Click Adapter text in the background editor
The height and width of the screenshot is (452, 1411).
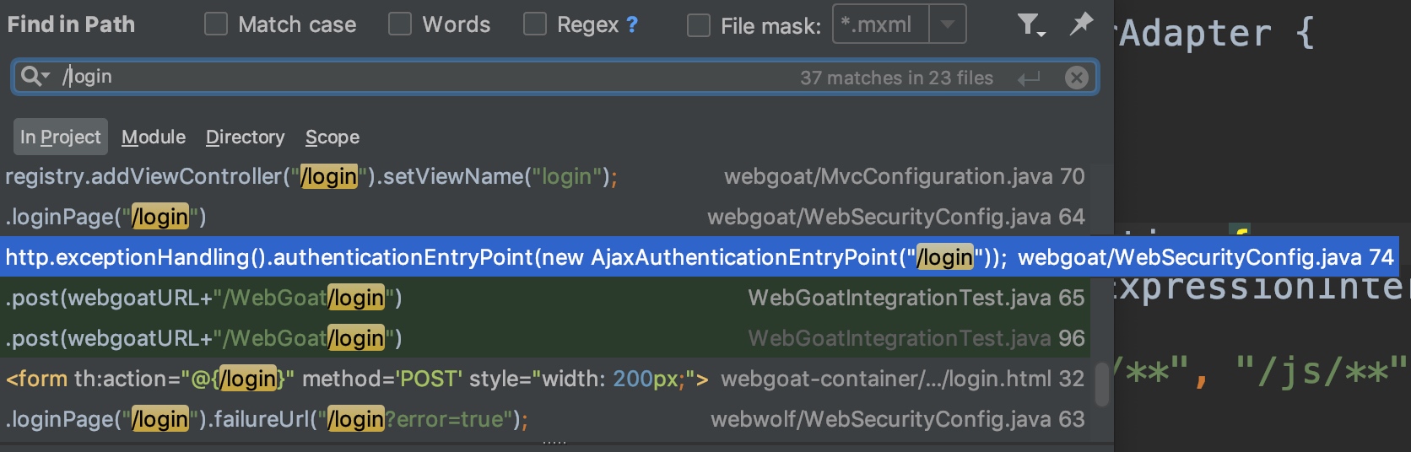tap(1195, 34)
